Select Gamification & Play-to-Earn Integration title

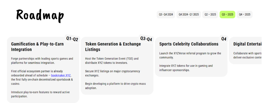tap(37, 47)
